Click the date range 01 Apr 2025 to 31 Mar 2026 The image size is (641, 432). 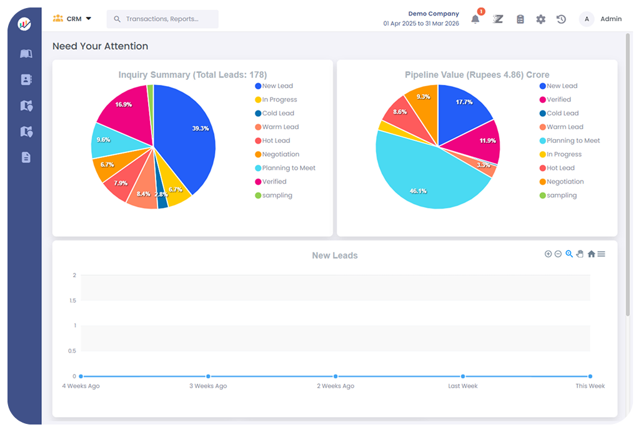click(x=420, y=23)
